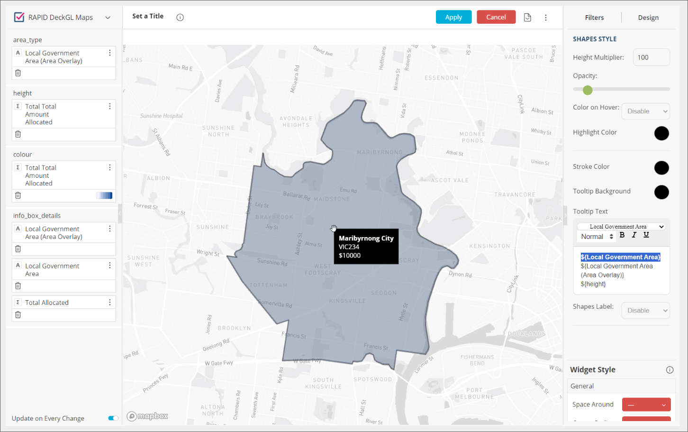Toggle Update on Every Change switch
This screenshot has width=688, height=432.
113,418
